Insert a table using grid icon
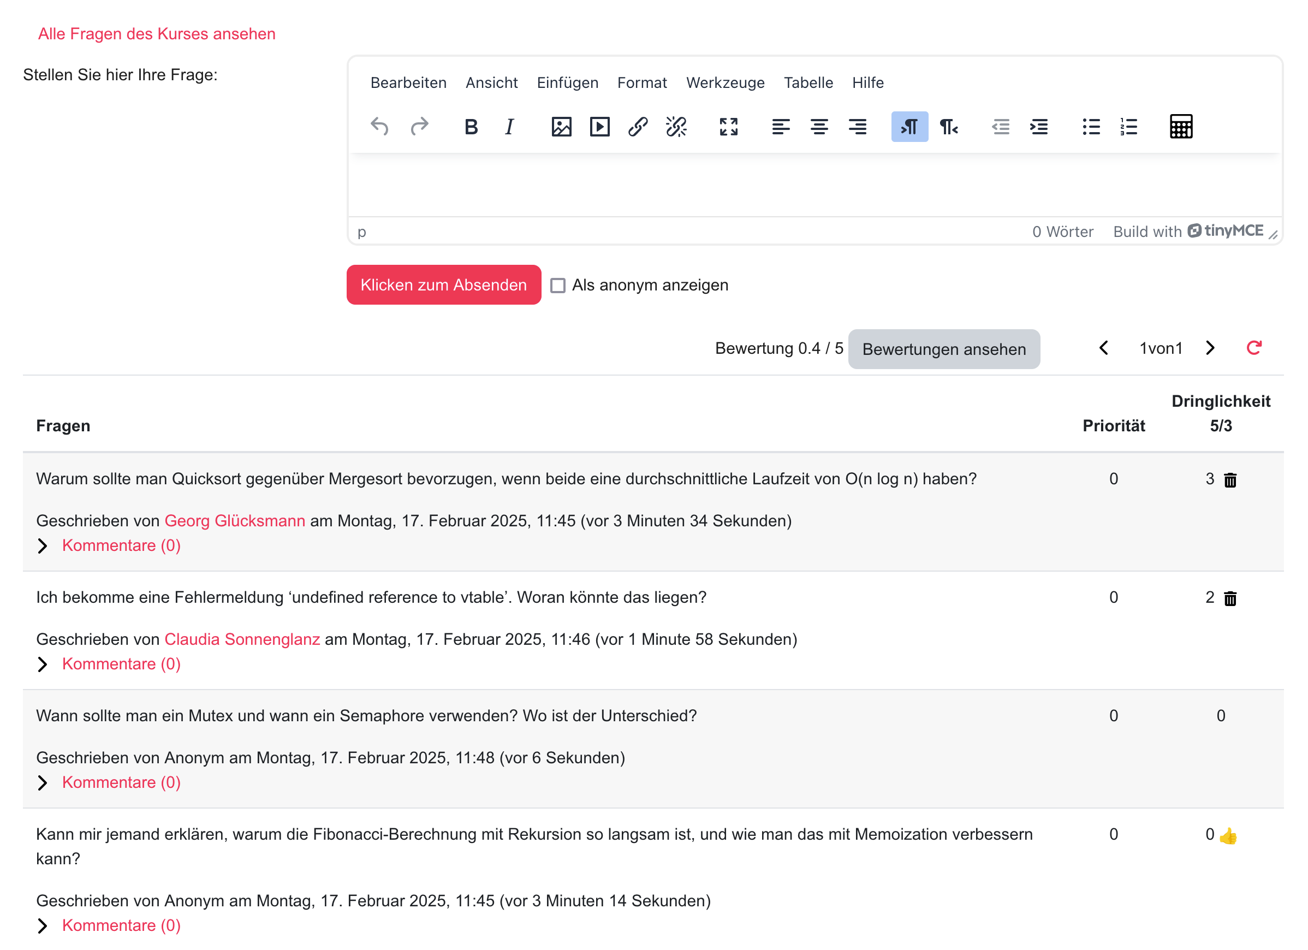The height and width of the screenshot is (950, 1308). [x=1181, y=126]
